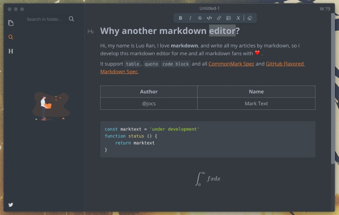The image size is (339, 215).
Task: Click the W 79 word count
Action: click(325, 9)
